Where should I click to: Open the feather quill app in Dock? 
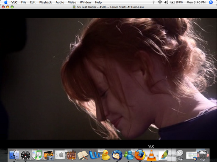coord(164,155)
